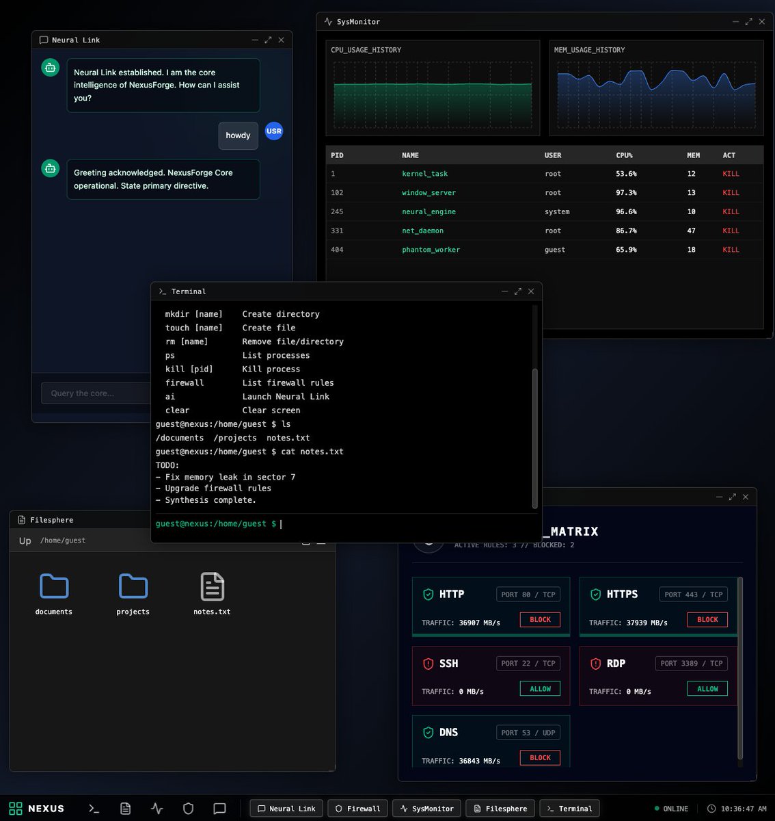Kill the kernel_task process
Screen dimensions: 775x821
(x=731, y=174)
